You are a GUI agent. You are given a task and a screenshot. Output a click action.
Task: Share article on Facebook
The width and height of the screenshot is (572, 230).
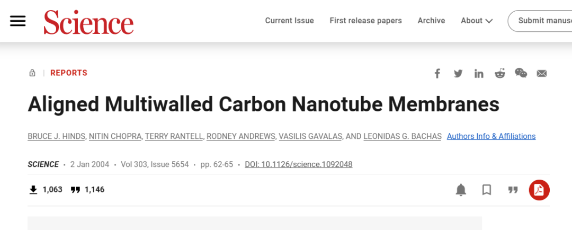tap(437, 74)
